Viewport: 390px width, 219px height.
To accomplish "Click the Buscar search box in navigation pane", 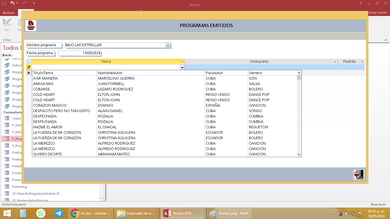I will (12, 55).
